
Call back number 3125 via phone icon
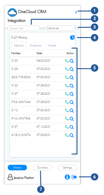[67, 61]
